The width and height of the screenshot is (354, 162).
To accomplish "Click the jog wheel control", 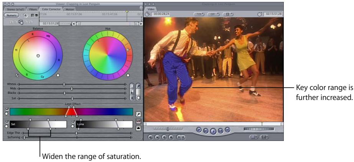I will [259, 129].
